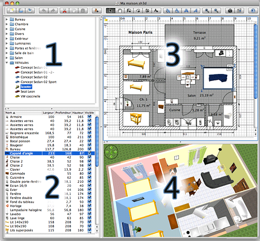260x241 pixels.
Task: Click the Zoom in magnifier icon
Action: point(207,11)
